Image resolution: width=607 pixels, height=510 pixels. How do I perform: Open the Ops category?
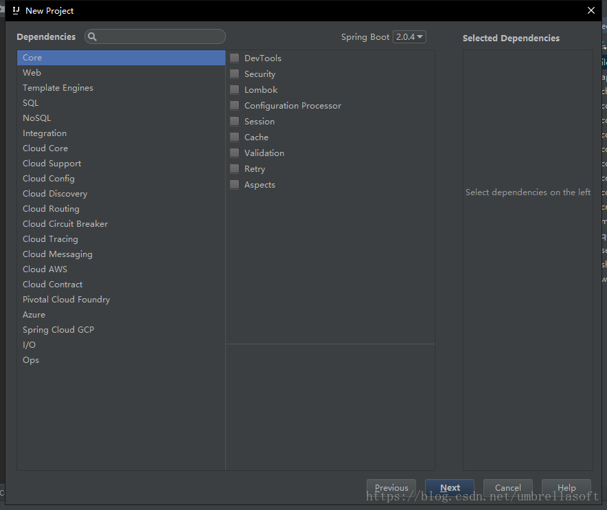click(x=121, y=360)
